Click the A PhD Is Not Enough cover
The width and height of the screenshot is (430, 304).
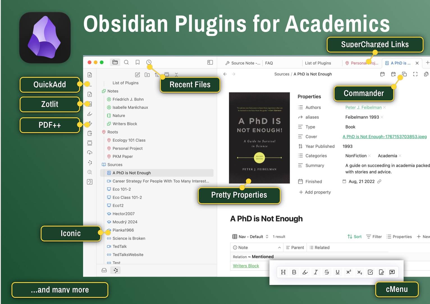pyautogui.click(x=259, y=138)
